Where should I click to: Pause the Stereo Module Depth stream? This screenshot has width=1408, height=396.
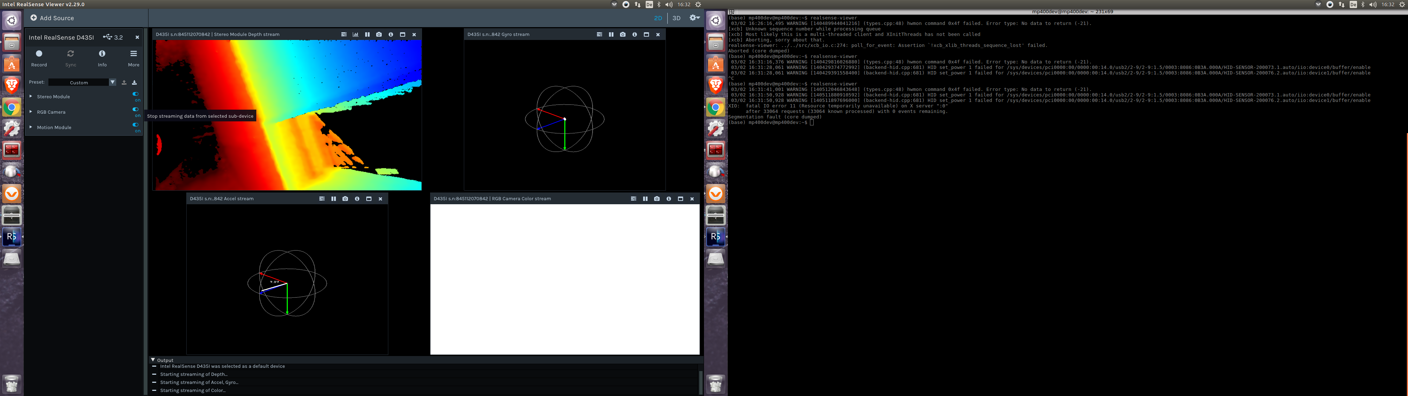(367, 34)
